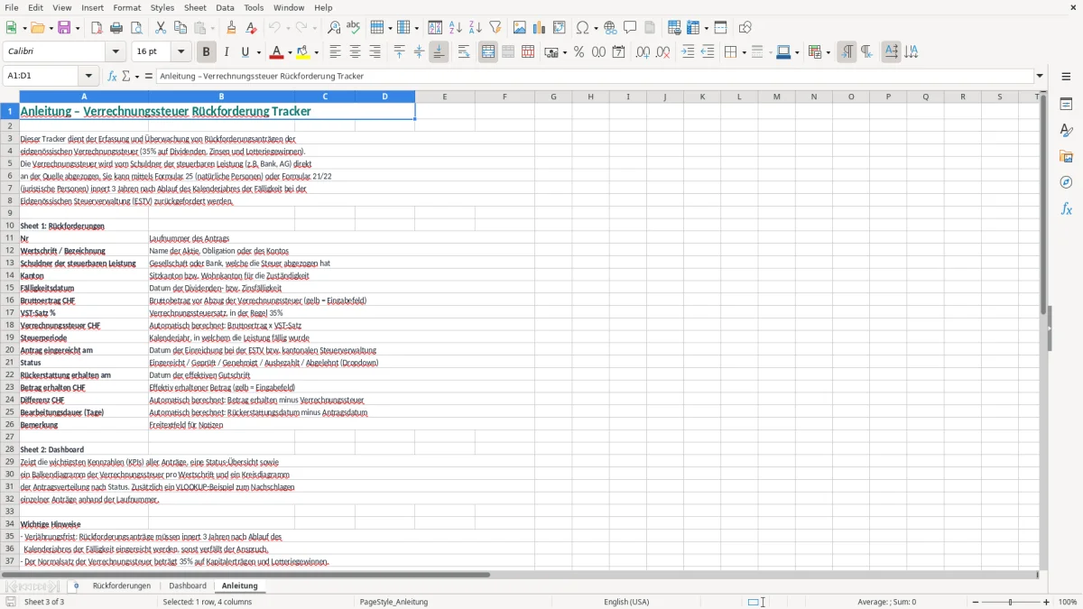Click the English (USA) language status

pos(626,602)
